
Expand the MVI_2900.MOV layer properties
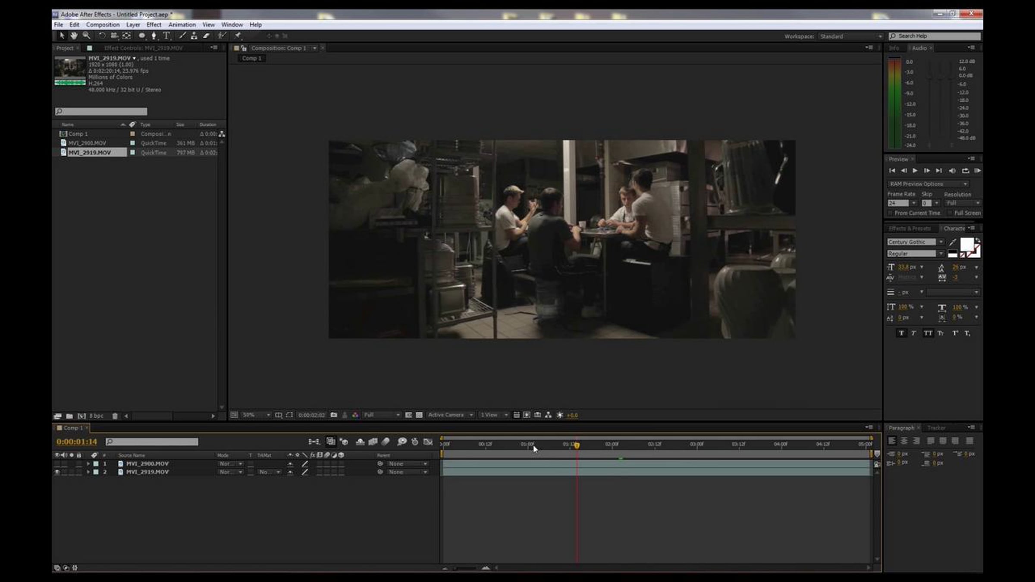[88, 464]
